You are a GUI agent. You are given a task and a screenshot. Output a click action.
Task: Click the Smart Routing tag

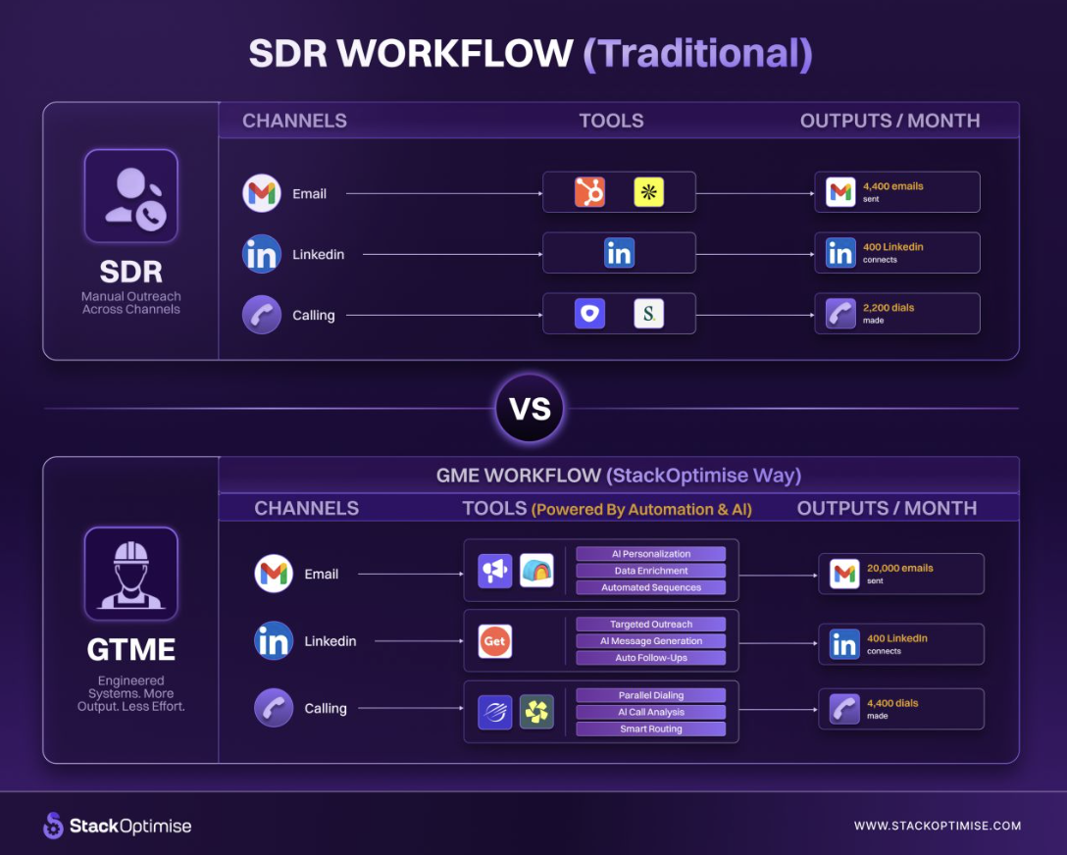(651, 729)
